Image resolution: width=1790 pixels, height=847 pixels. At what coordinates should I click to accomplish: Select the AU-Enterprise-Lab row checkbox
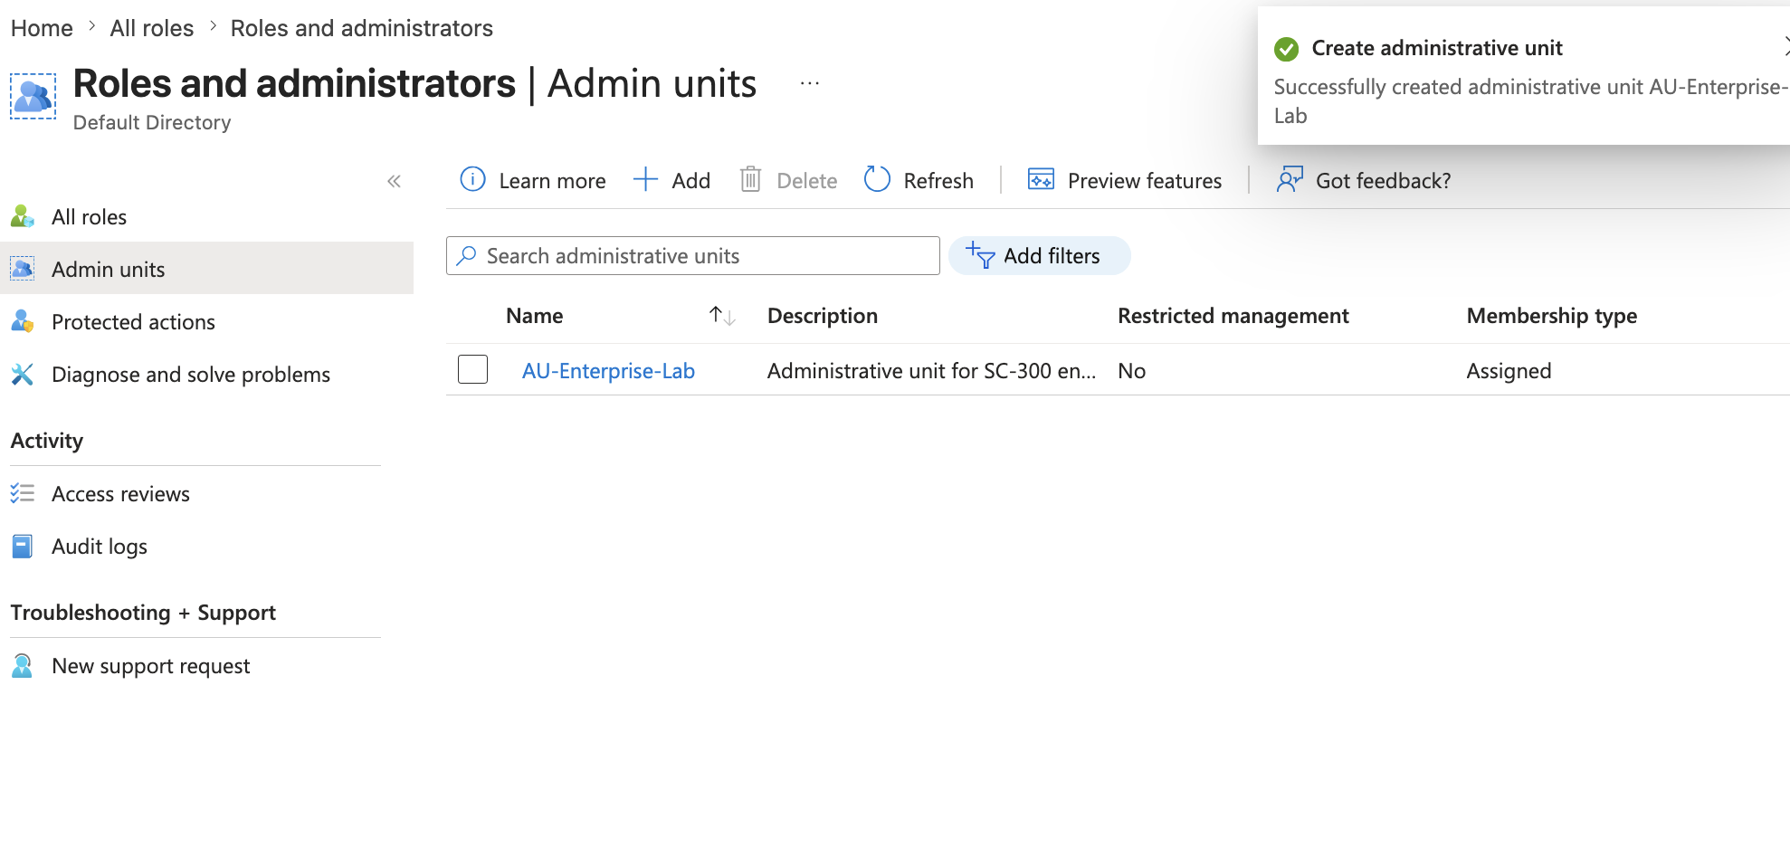(x=472, y=369)
